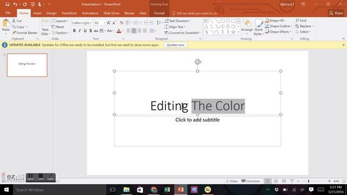The image size is (347, 195).
Task: Insert a New Slide
Action: click(46, 27)
